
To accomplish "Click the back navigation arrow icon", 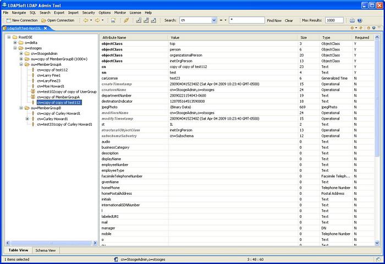I will (x=85, y=20).
